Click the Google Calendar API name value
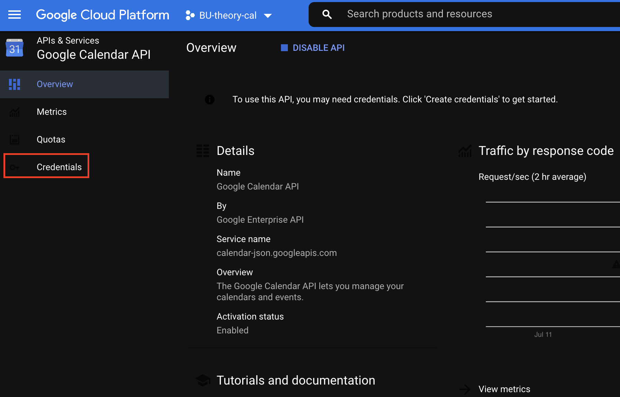This screenshot has height=397, width=620. 257,187
